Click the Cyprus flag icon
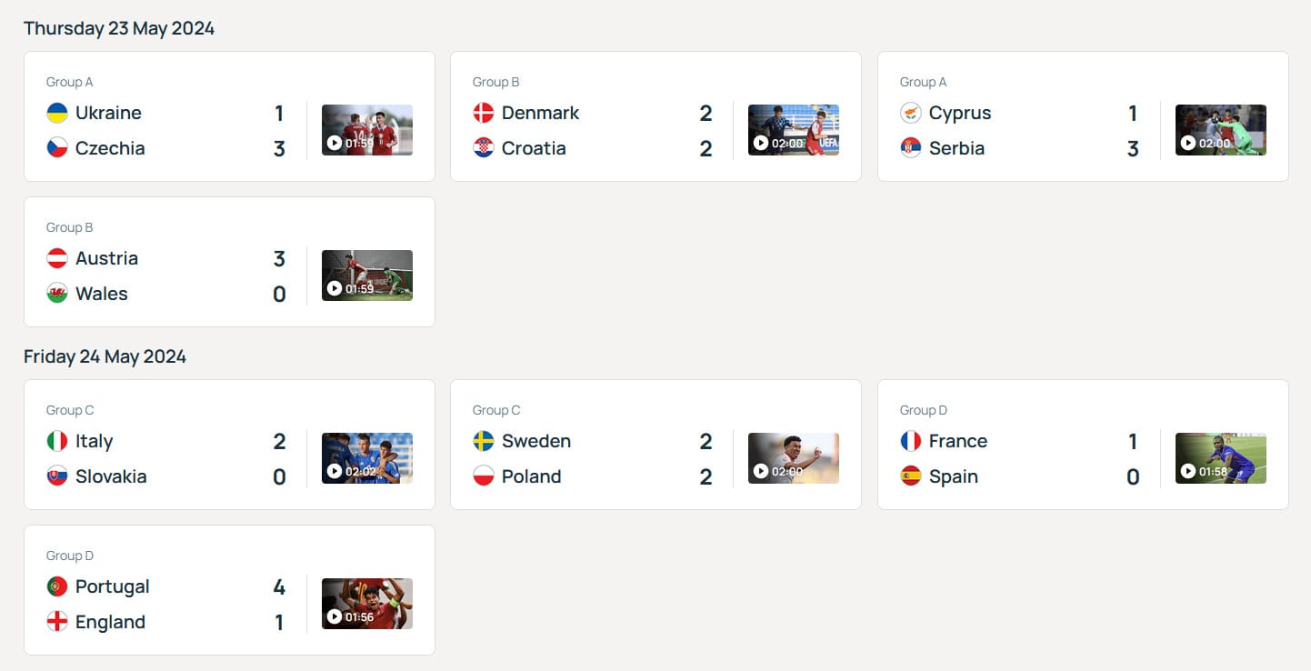This screenshot has width=1311, height=671. tap(910, 113)
